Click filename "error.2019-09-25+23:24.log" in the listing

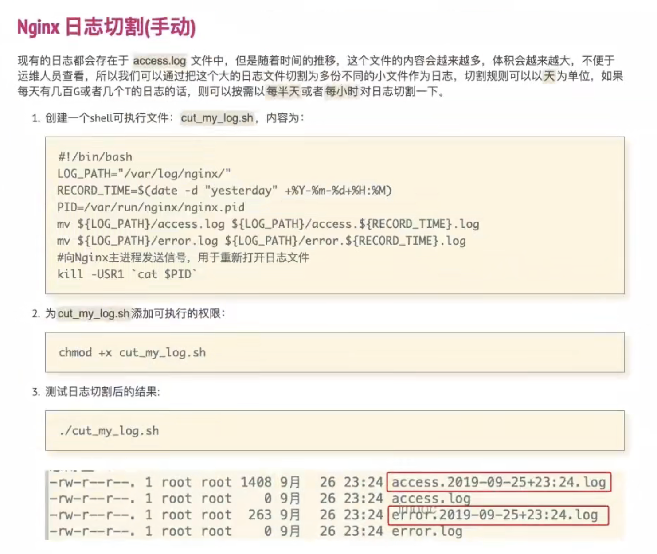(495, 515)
